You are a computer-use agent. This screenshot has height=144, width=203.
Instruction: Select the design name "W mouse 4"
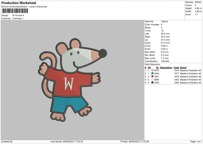point(18,15)
